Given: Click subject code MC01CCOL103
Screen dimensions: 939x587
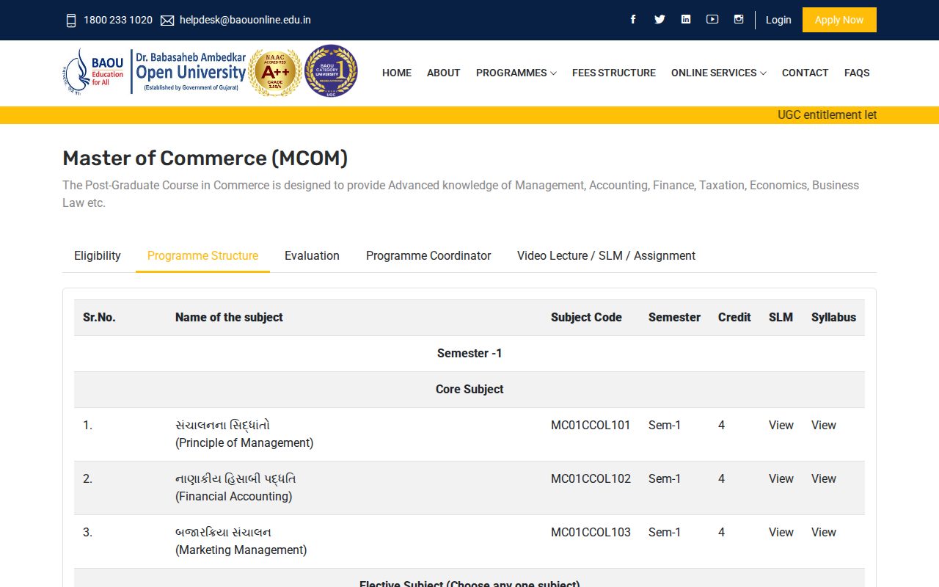Looking at the screenshot, I should (x=591, y=533).
